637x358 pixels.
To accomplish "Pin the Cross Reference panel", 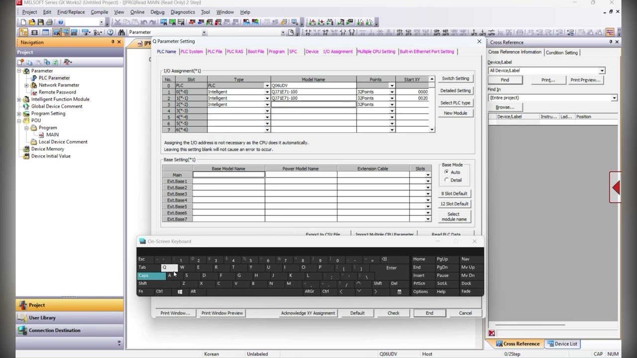I will pyautogui.click(x=611, y=42).
